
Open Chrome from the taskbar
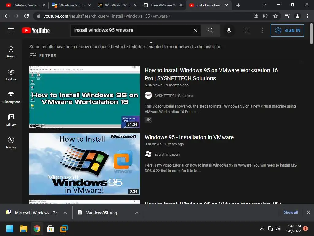click(x=37, y=229)
